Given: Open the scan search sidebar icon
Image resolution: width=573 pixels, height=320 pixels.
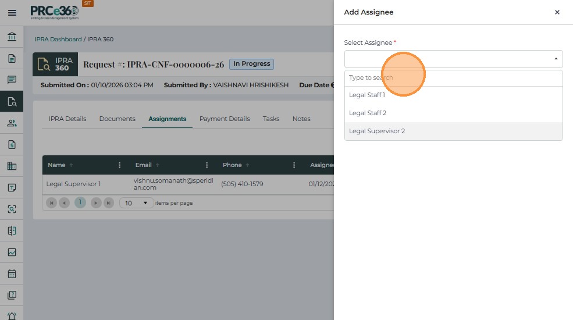Looking at the screenshot, I should pos(12,209).
